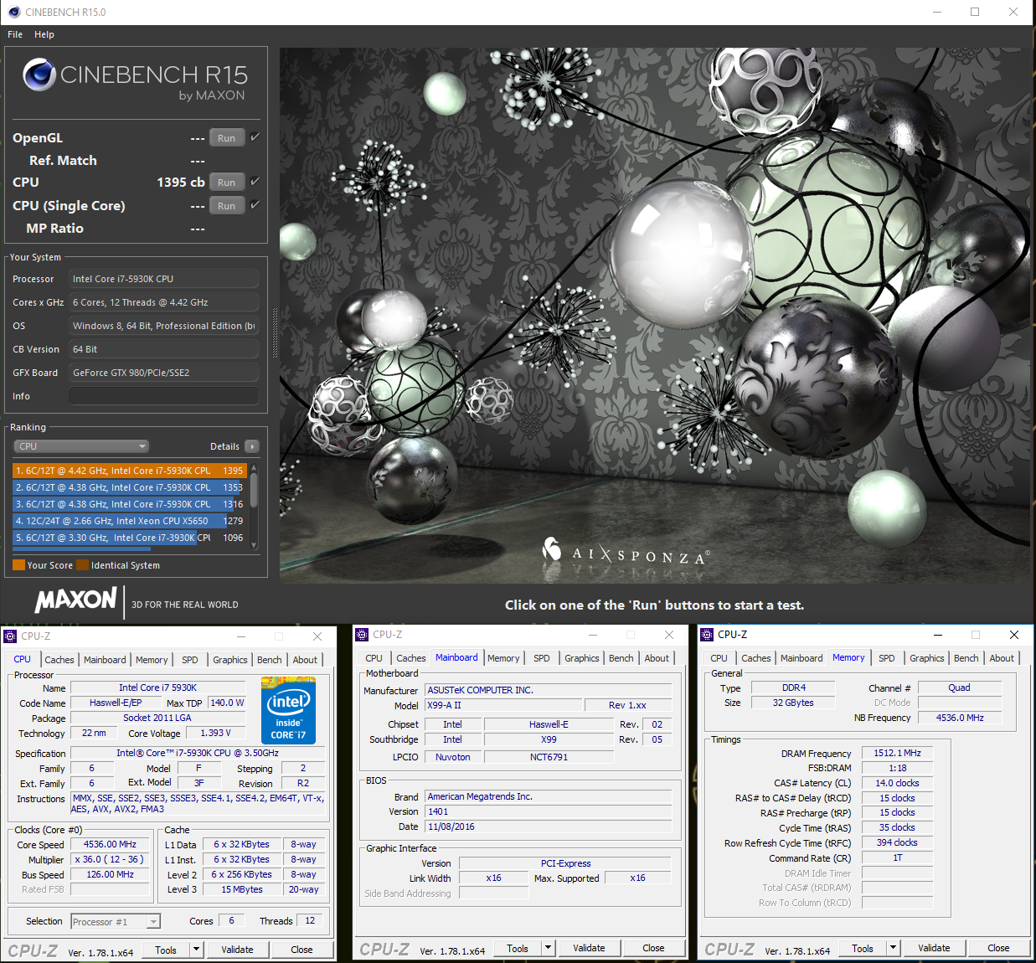1036x963 pixels.
Task: Click the CPU score 1395 cb value
Action: point(181,182)
